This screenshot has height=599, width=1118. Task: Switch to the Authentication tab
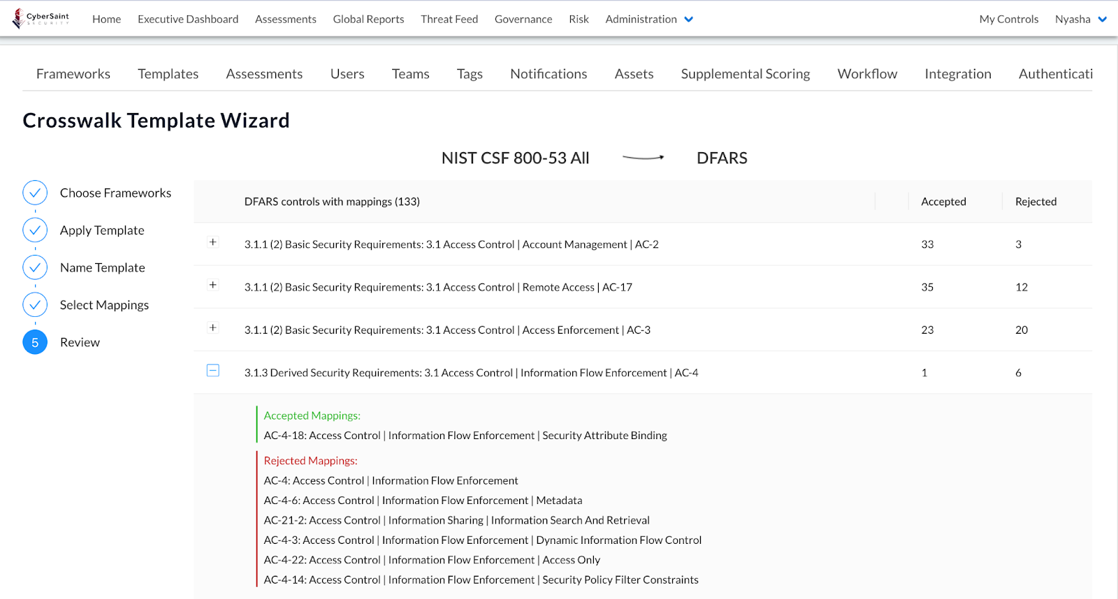(1055, 73)
